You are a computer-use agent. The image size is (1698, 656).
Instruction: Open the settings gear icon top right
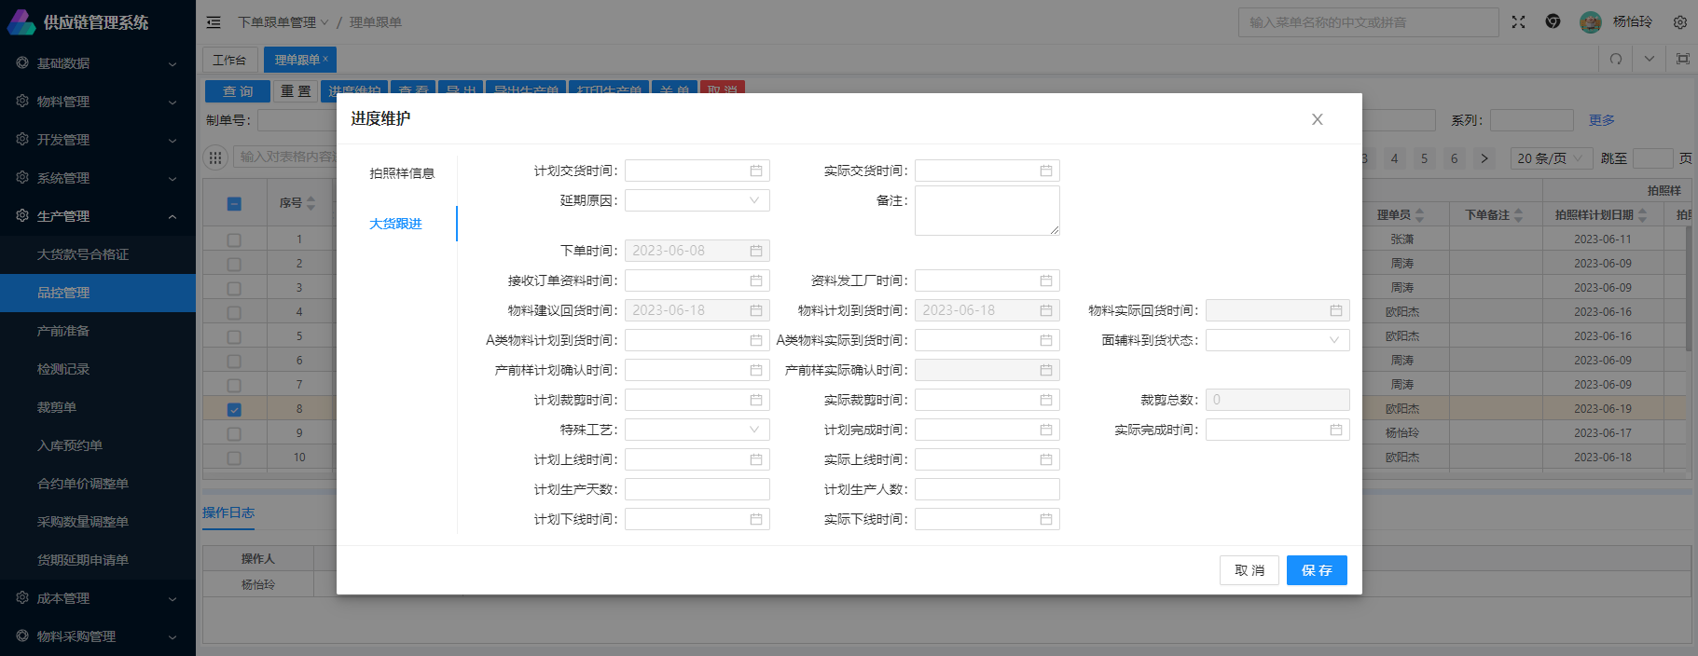(1679, 22)
